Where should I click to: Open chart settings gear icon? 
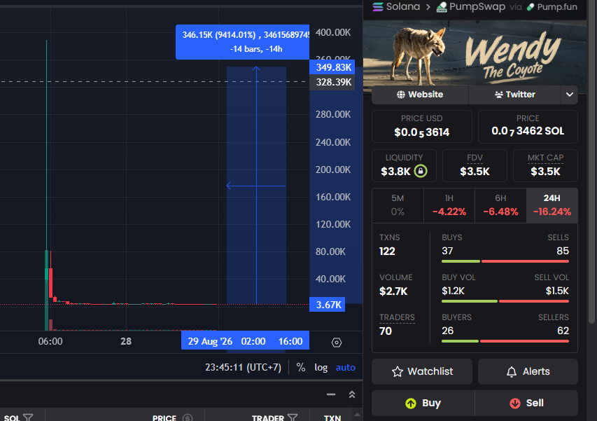(337, 343)
